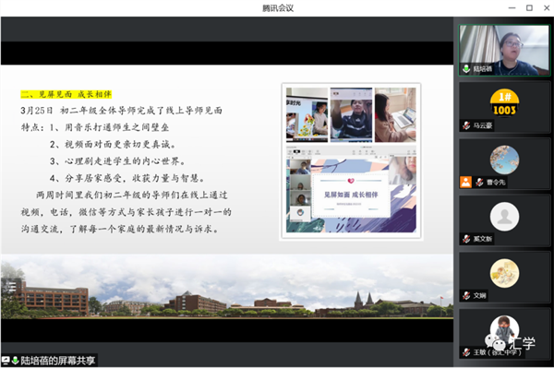Minimize the 腾讯会议 window
The height and width of the screenshot is (368, 554).
512,7
